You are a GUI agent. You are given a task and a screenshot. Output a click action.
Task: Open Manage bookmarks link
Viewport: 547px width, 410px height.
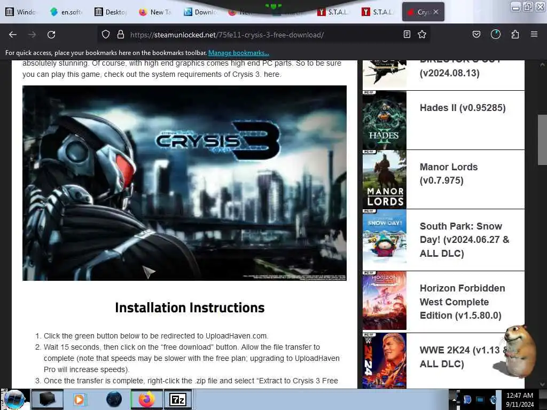pyautogui.click(x=239, y=53)
